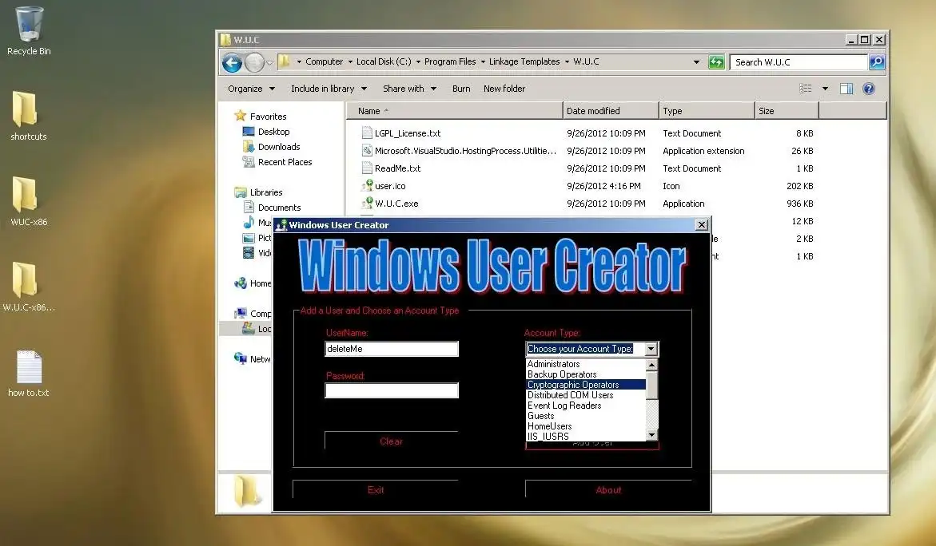This screenshot has height=546, width=936.
Task: Click the Search W.U.C field
Action: 798,62
